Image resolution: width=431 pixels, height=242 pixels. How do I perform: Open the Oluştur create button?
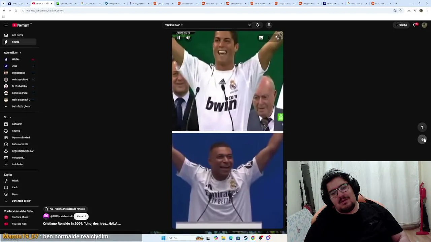click(x=401, y=25)
